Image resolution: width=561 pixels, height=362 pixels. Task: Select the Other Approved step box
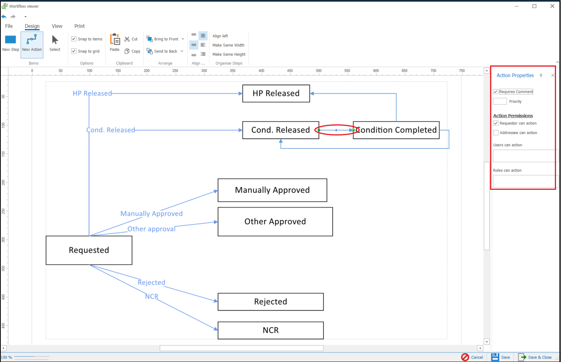pyautogui.click(x=275, y=222)
